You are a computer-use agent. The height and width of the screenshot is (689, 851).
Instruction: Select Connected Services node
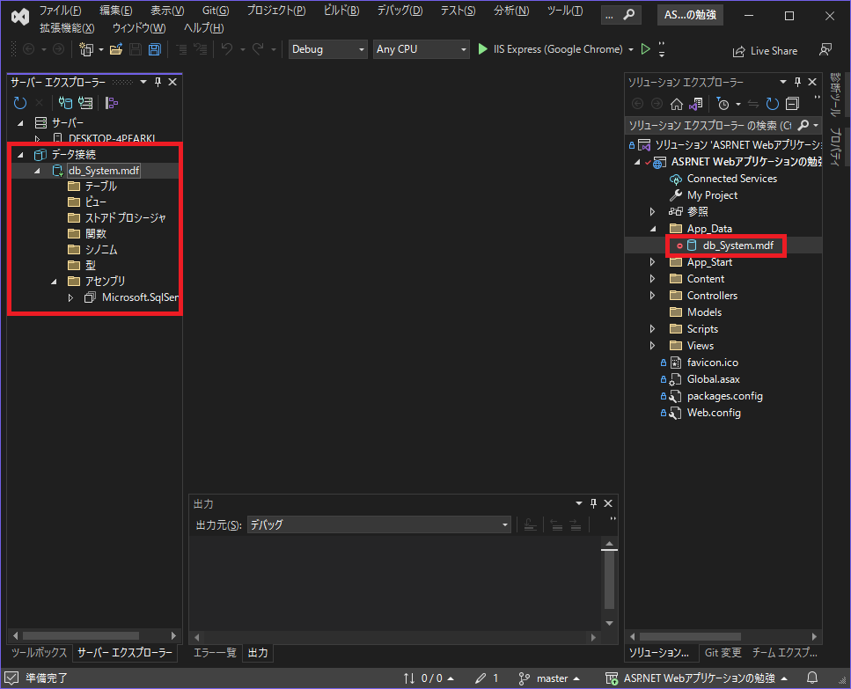731,179
